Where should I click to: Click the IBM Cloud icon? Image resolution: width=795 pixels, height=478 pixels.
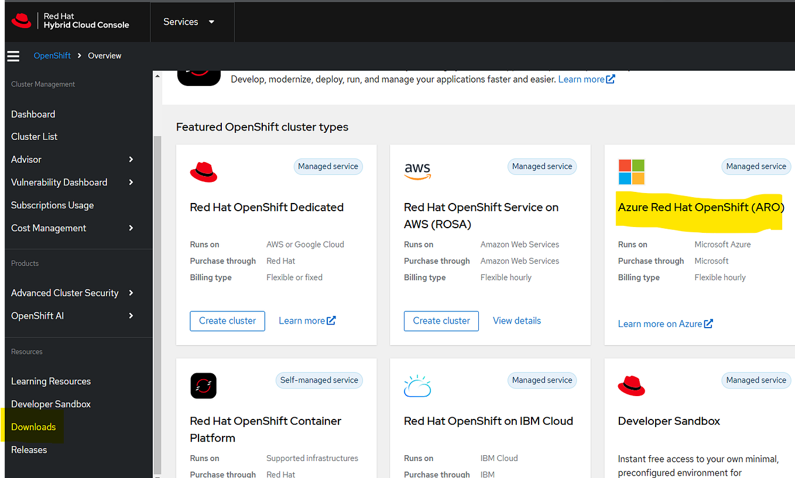point(417,386)
